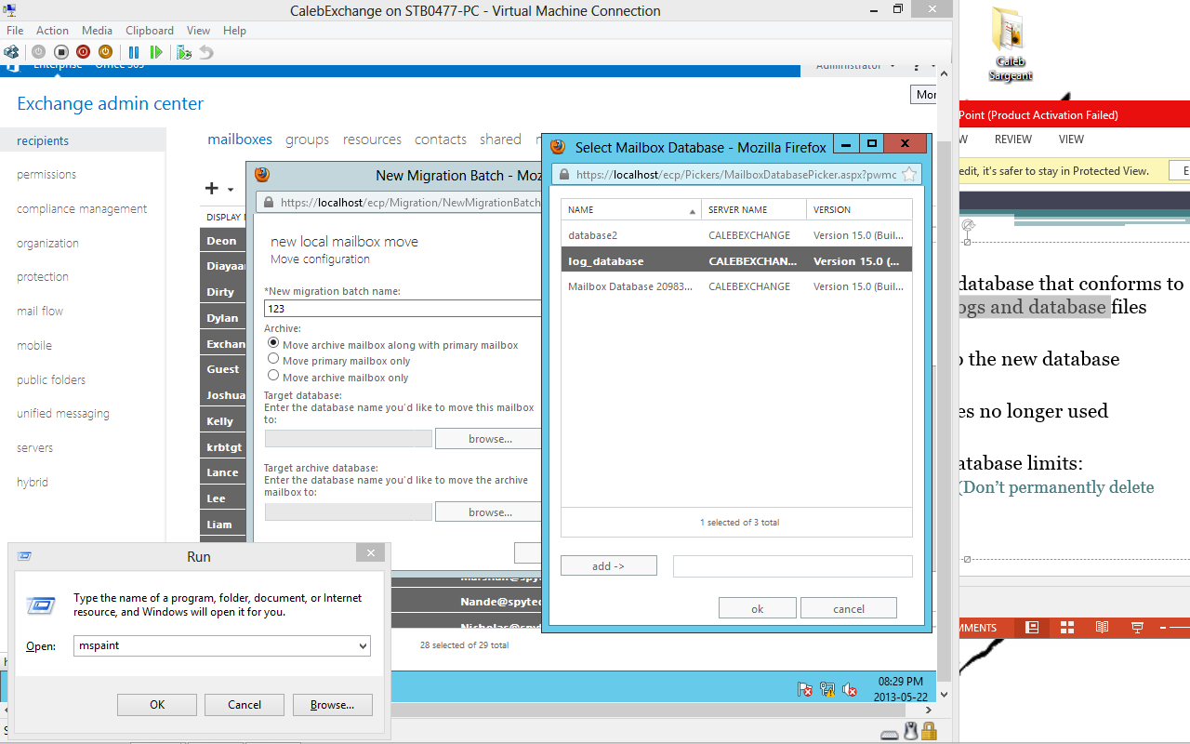Open the permissions section in Exchange admin center
1190x744 pixels.
(x=46, y=175)
